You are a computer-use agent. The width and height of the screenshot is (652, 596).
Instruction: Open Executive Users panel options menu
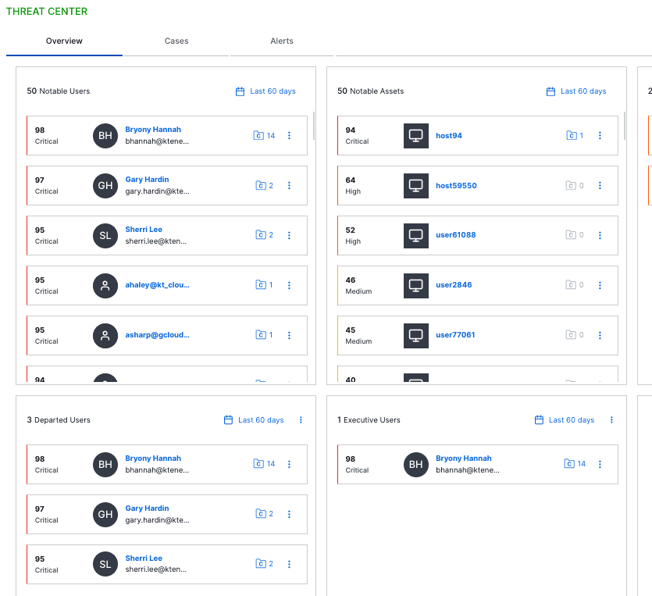tap(611, 420)
